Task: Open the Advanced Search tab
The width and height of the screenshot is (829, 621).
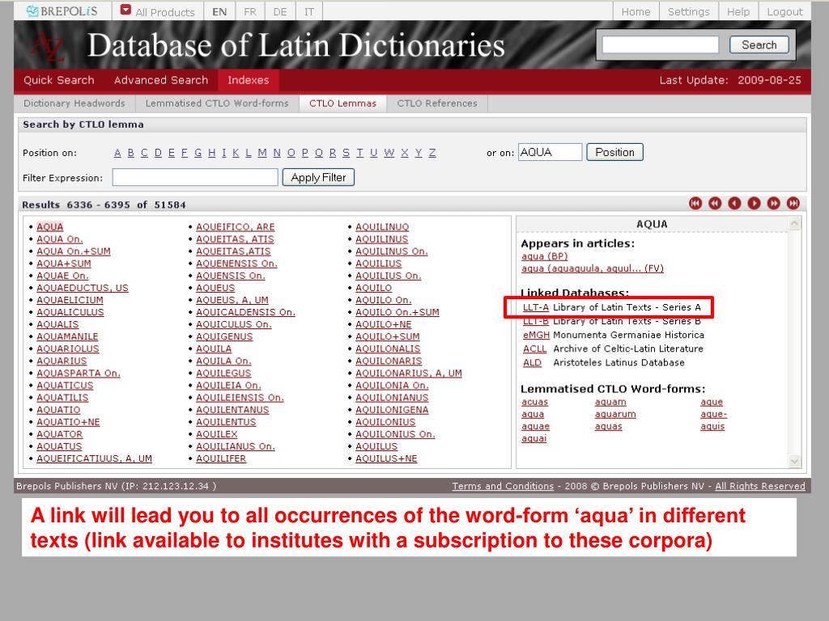Action: [x=161, y=80]
